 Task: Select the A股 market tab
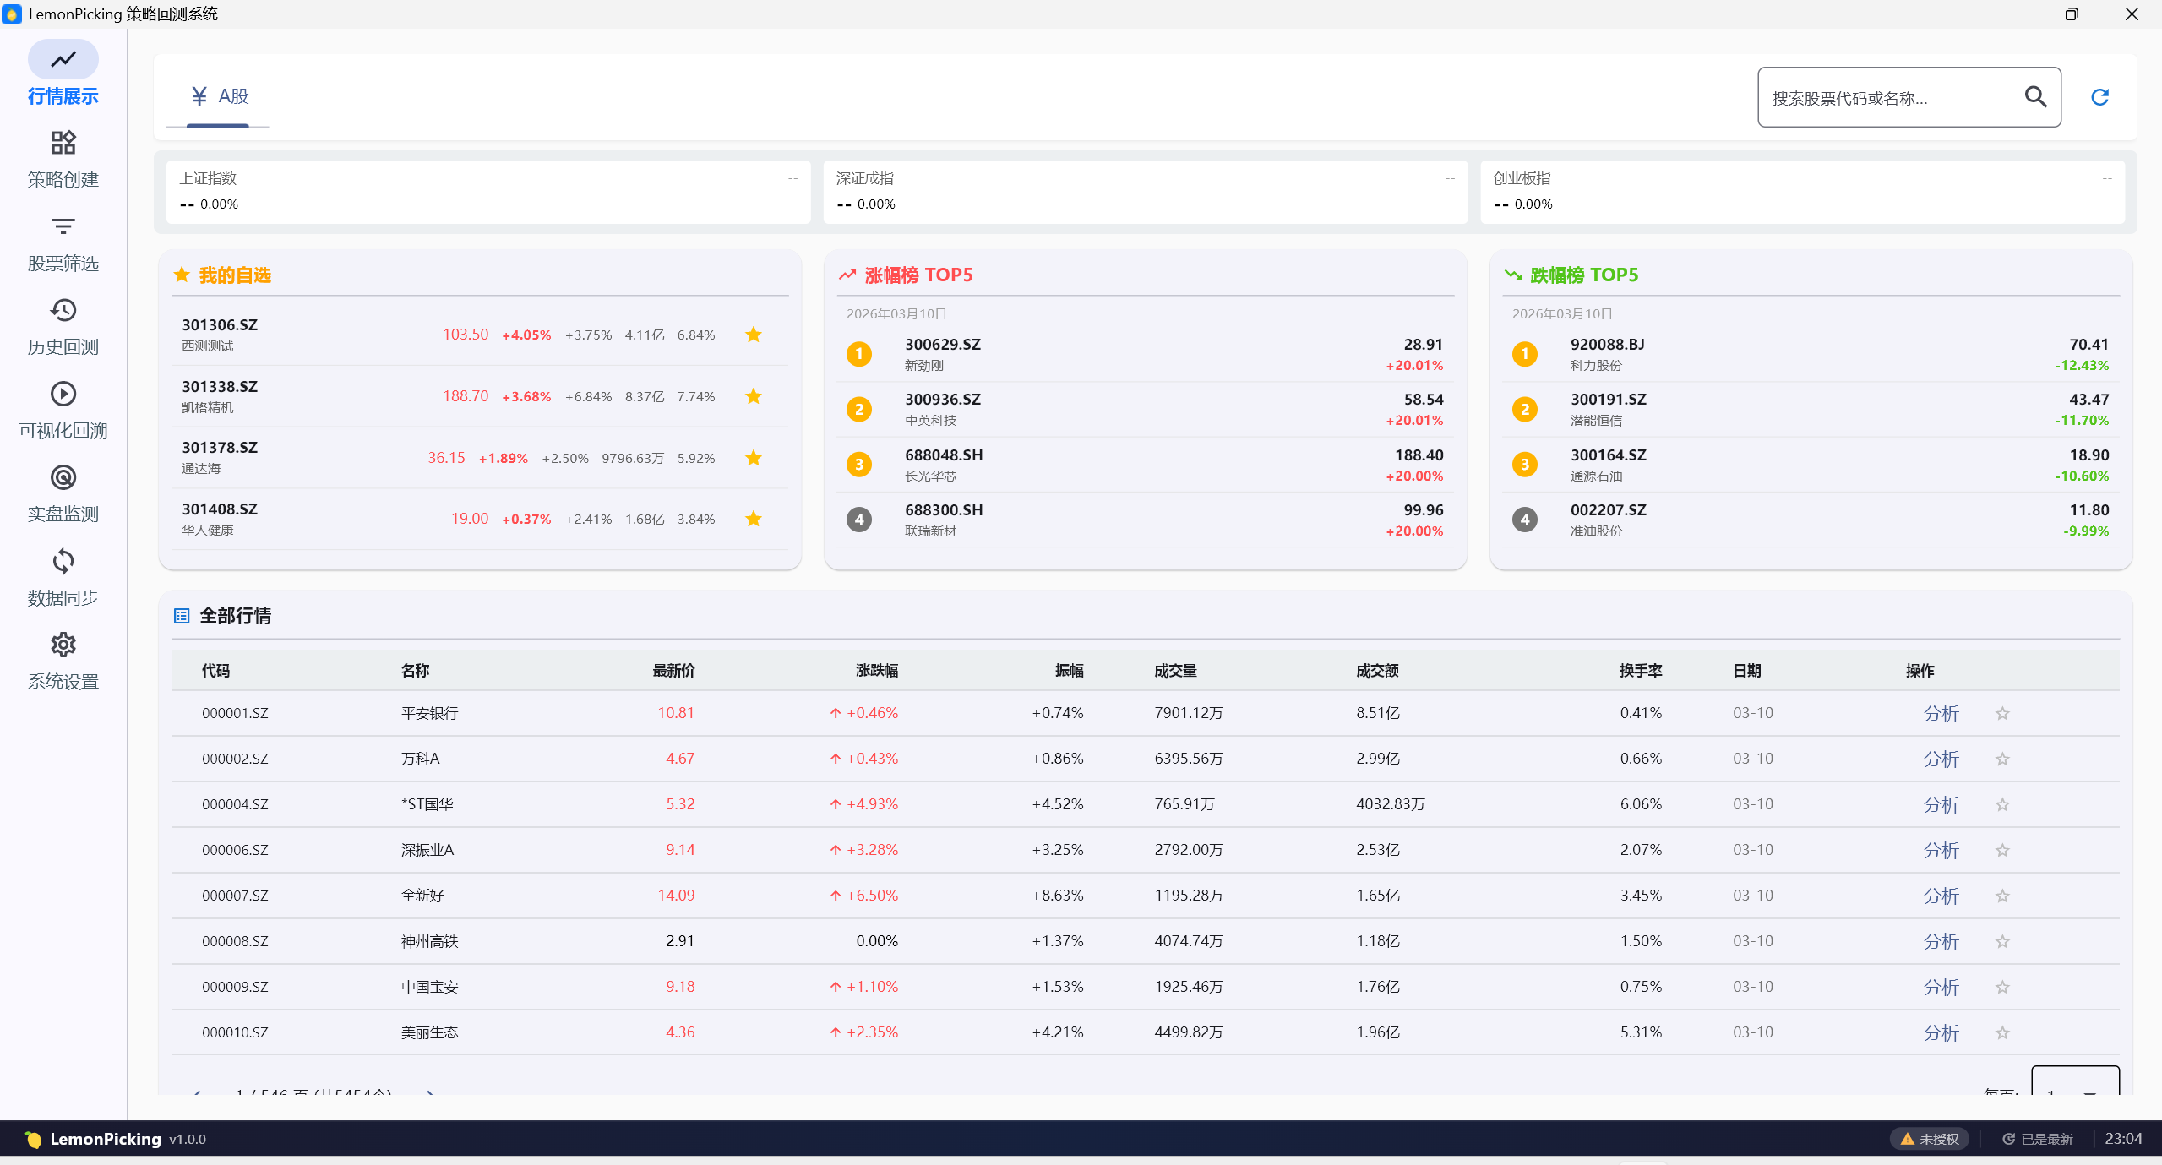[219, 97]
